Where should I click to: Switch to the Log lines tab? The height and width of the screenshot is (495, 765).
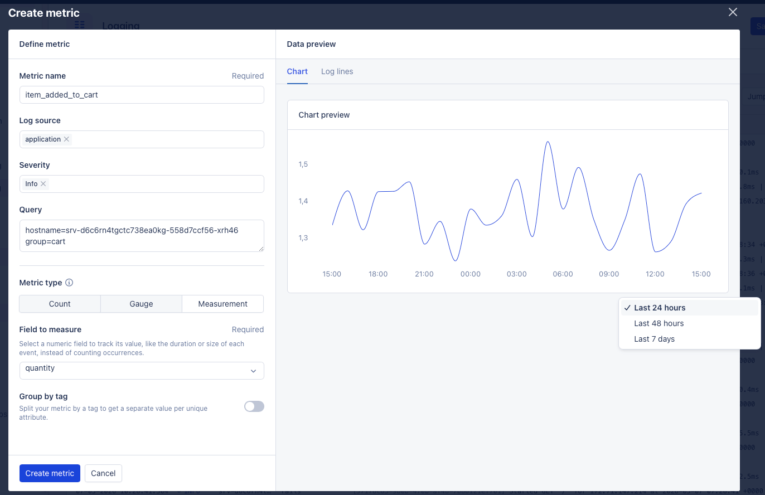337,71
